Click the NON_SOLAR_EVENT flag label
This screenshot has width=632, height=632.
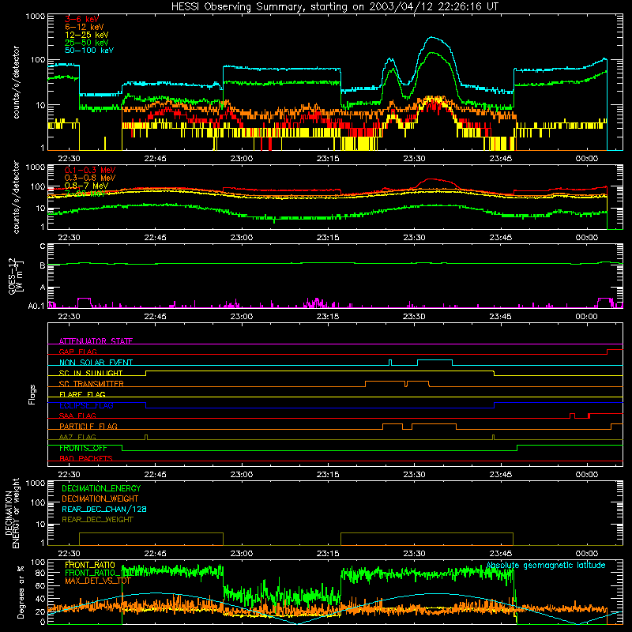[96, 363]
